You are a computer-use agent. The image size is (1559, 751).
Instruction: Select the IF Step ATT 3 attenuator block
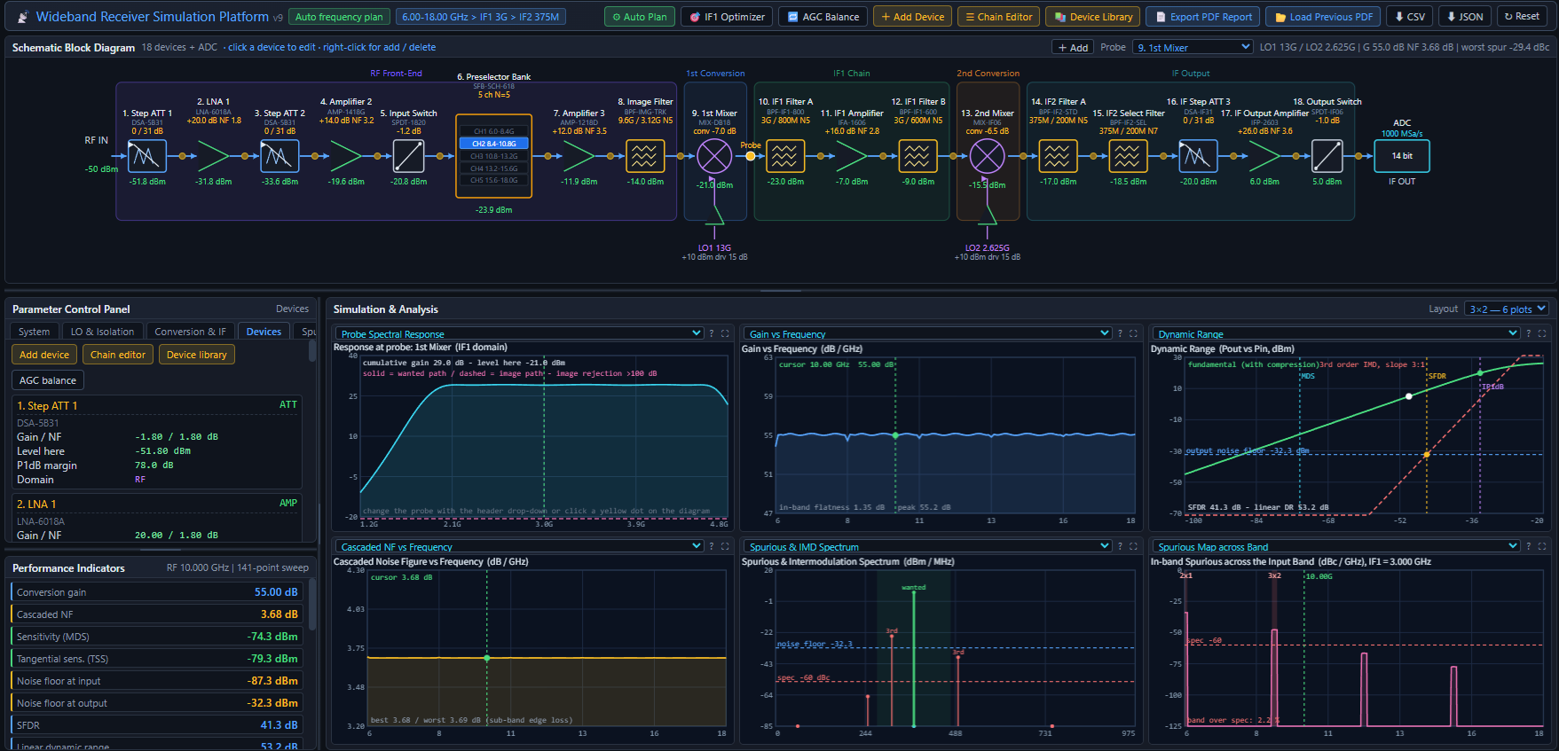point(1198,156)
